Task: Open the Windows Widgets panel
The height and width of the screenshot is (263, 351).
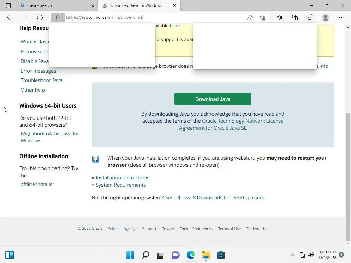Action: pyautogui.click(x=10, y=255)
